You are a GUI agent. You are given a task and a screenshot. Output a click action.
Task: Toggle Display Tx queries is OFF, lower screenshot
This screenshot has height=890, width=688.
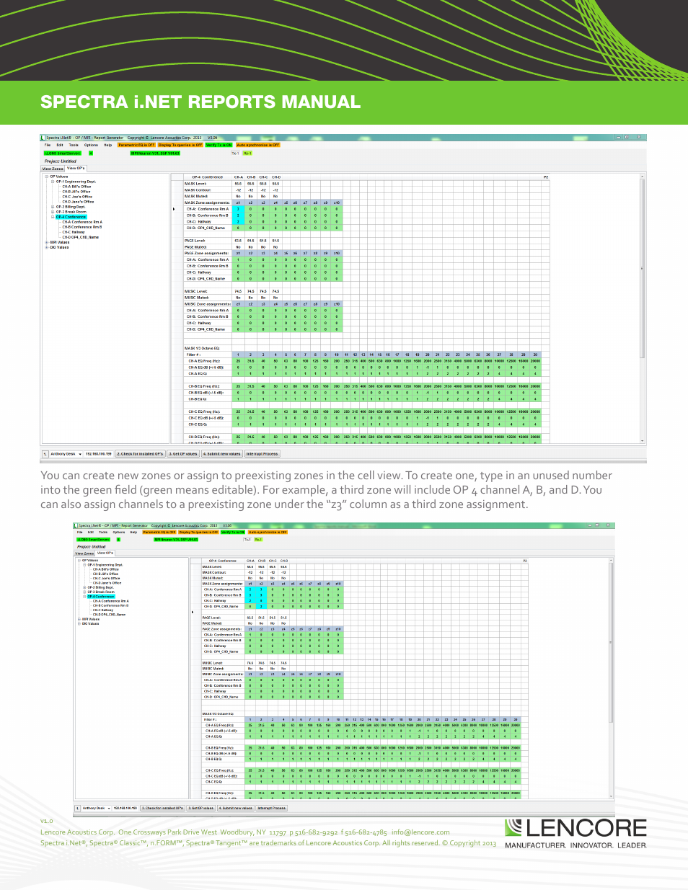pyautogui.click(x=198, y=532)
